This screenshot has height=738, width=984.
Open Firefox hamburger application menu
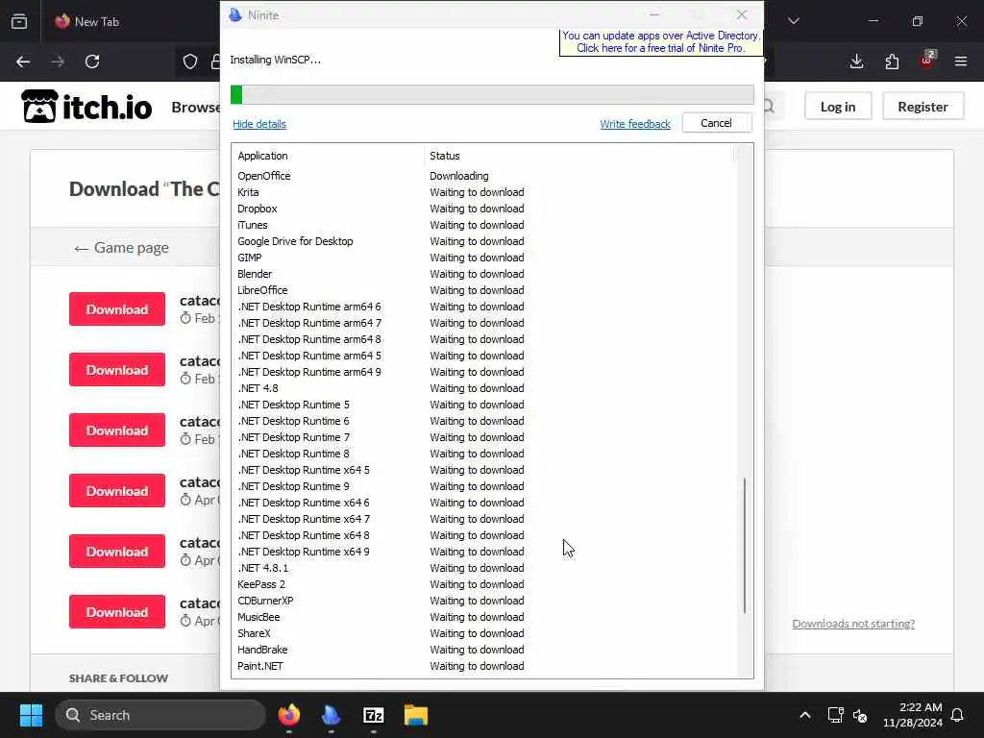[x=961, y=61]
